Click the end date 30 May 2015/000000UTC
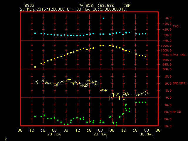This screenshot has width=188, height=141. click(x=101, y=9)
